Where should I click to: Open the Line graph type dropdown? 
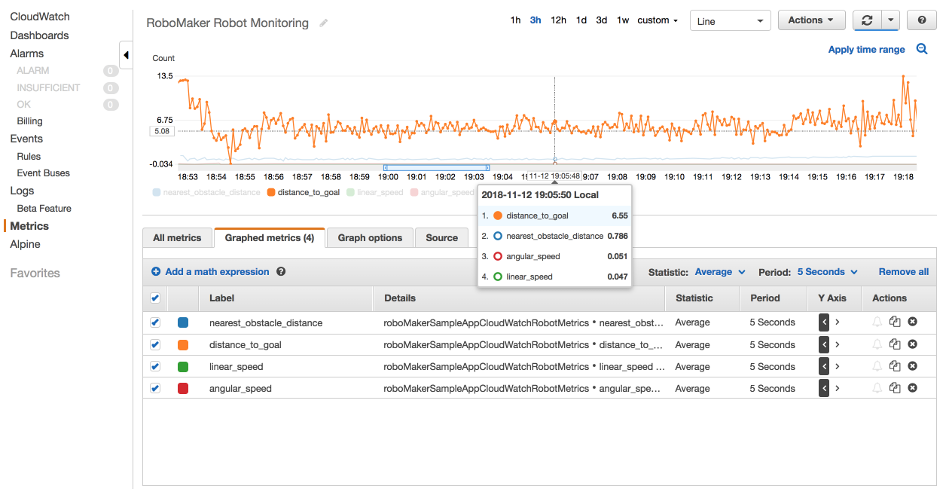click(x=730, y=21)
